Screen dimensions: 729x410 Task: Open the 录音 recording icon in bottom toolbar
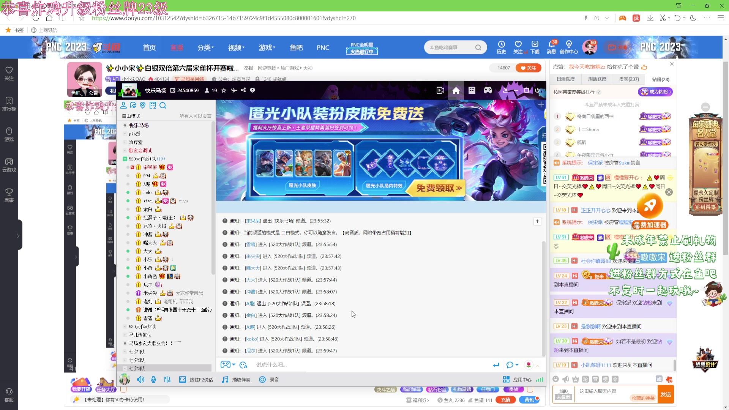pyautogui.click(x=262, y=379)
